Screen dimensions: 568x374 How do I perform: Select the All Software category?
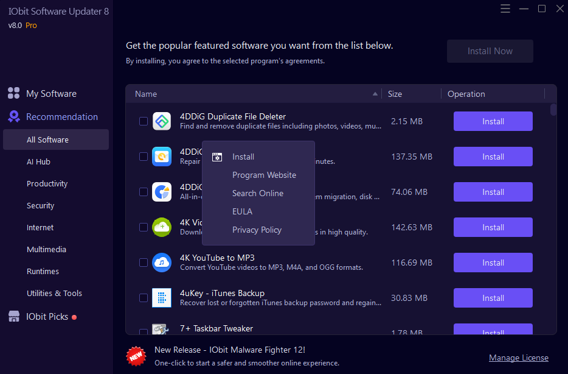(x=56, y=139)
